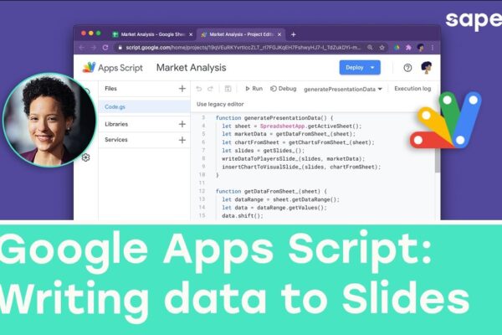The width and height of the screenshot is (502, 335).
Task: Click the Libraries section label
Action: click(x=116, y=124)
